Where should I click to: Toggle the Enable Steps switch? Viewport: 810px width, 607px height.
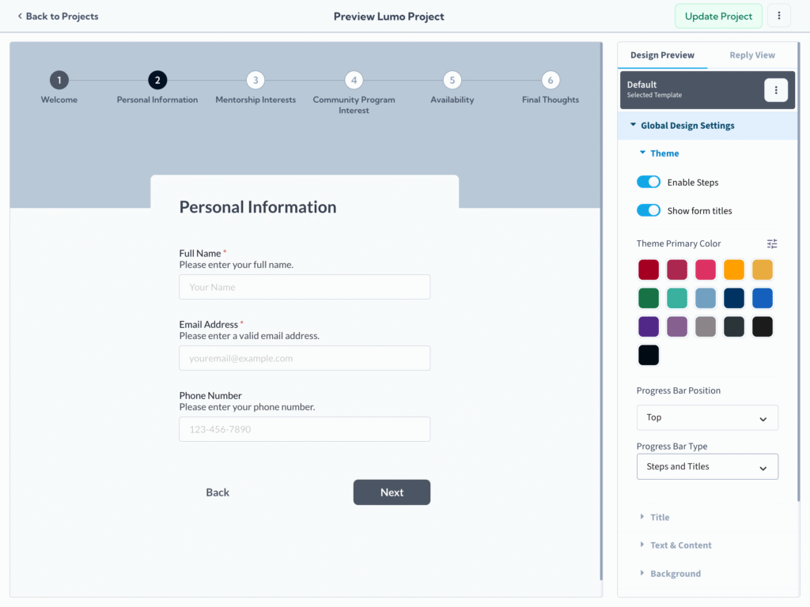pos(649,183)
